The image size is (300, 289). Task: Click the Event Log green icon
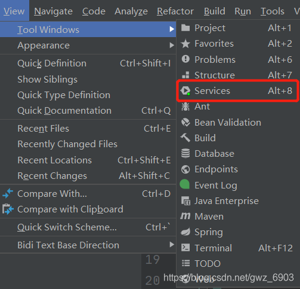(185, 184)
